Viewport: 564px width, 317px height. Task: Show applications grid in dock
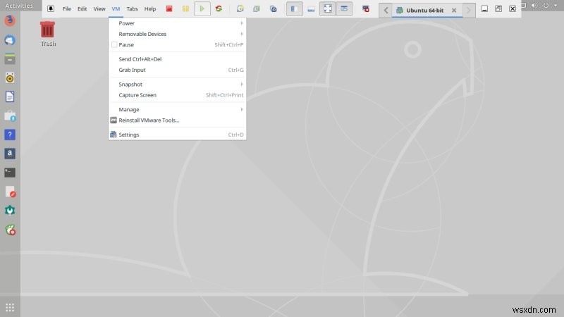10,308
